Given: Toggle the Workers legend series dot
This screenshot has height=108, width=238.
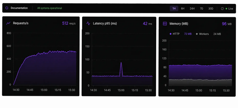Looking at the screenshot, I should point(197,34).
